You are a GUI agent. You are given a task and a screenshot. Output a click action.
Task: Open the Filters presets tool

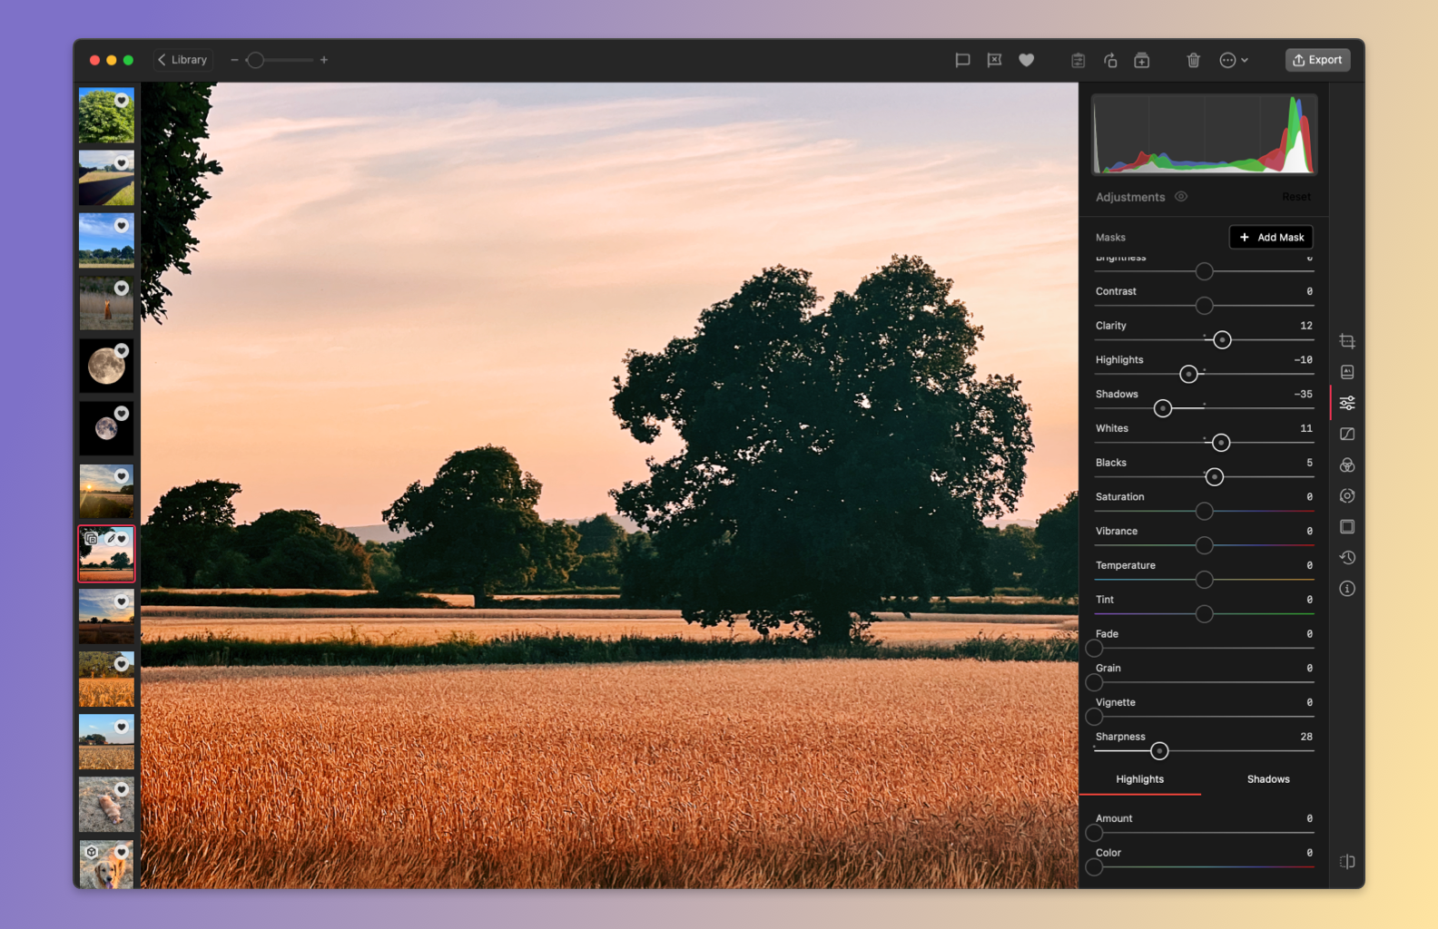click(1347, 372)
